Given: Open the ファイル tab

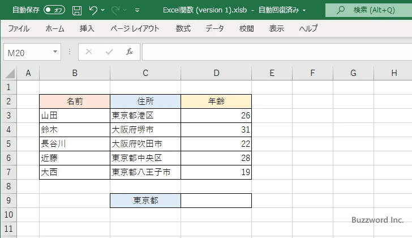Looking at the screenshot, I should [19, 28].
